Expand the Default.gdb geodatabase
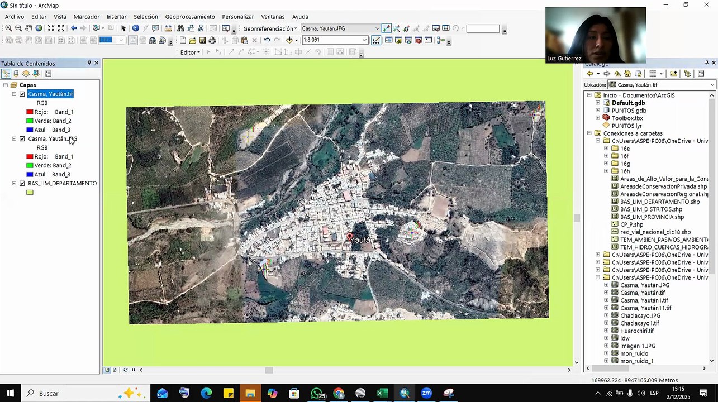The image size is (718, 402). coord(598,103)
